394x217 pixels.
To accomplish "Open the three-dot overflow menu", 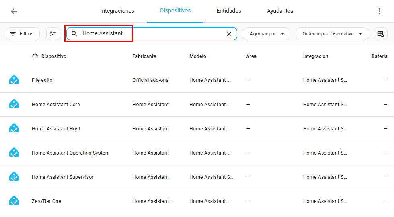I will pos(379,11).
